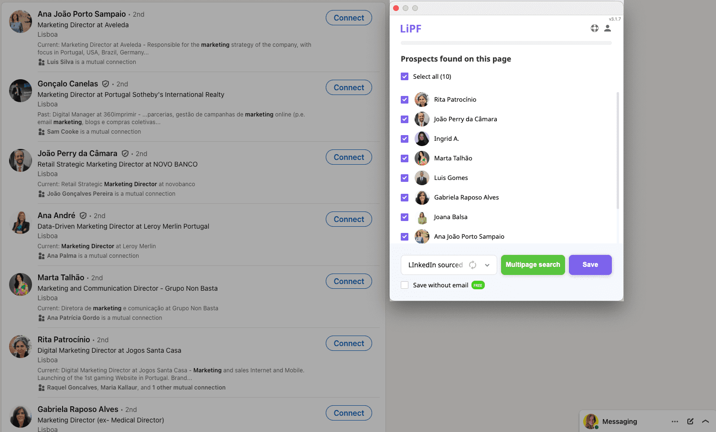The width and height of the screenshot is (716, 432).
Task: Click Save to export selected prospects
Action: (x=590, y=264)
